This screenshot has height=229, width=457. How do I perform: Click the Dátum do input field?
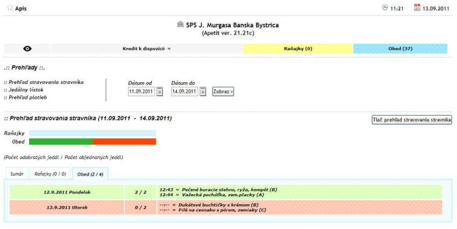coord(184,91)
